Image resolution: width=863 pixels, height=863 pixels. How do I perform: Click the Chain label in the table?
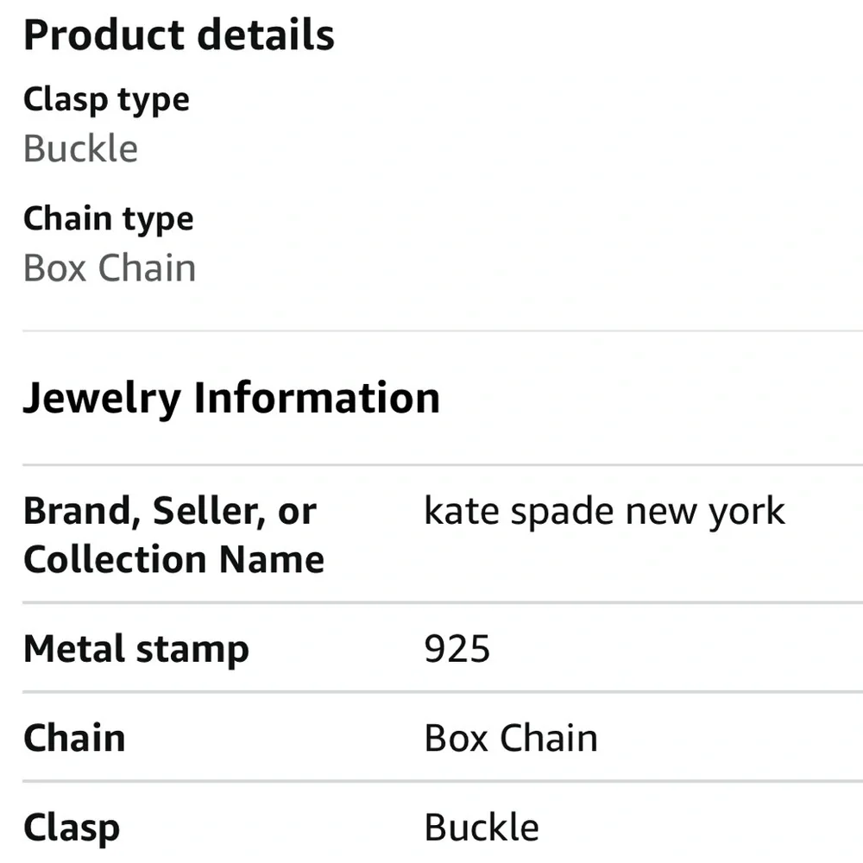[74, 739]
